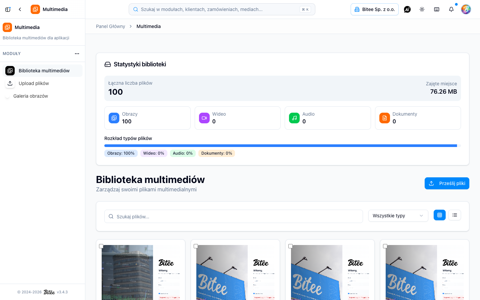Click the orange Dokumenty: 0% badge
This screenshot has width=480, height=300.
[217, 153]
